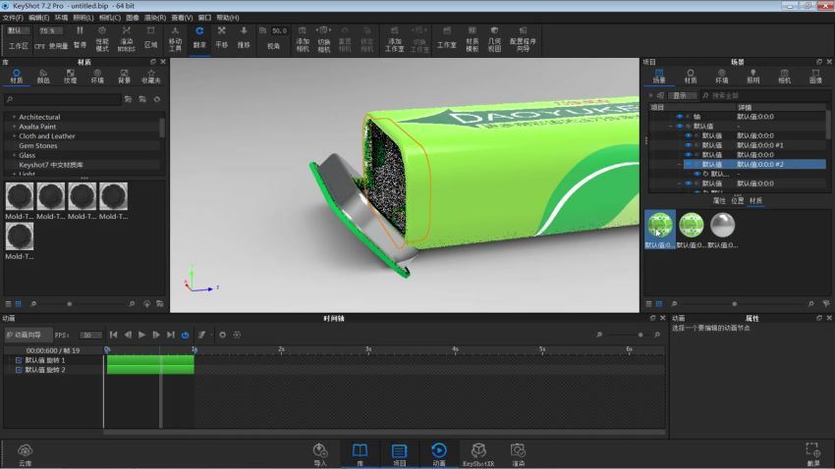Adjust the timeline zoom slider
This screenshot has height=469, width=835.
[640, 335]
